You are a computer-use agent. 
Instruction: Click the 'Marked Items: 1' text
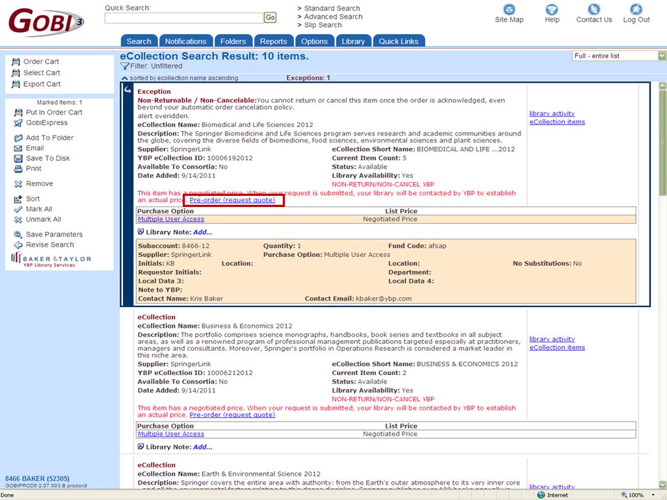pyautogui.click(x=59, y=103)
